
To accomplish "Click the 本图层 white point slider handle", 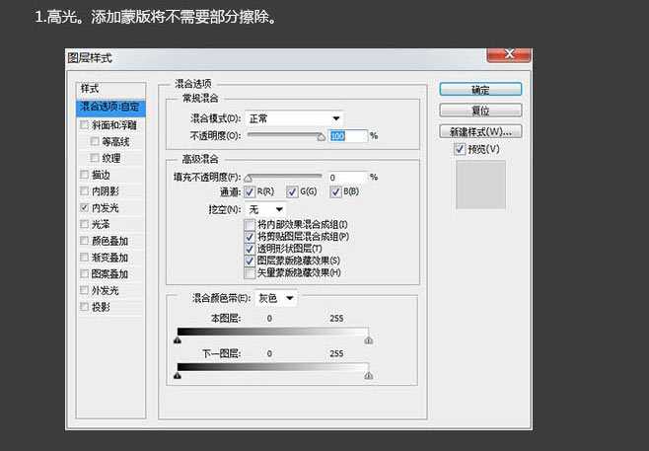I will click(x=369, y=339).
